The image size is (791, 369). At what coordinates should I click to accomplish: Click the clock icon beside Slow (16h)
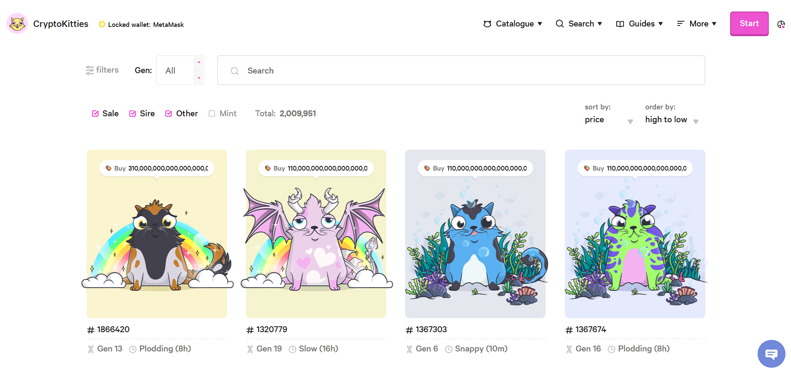[293, 349]
